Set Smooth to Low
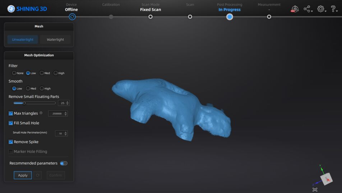342x193 pixels. (14, 89)
